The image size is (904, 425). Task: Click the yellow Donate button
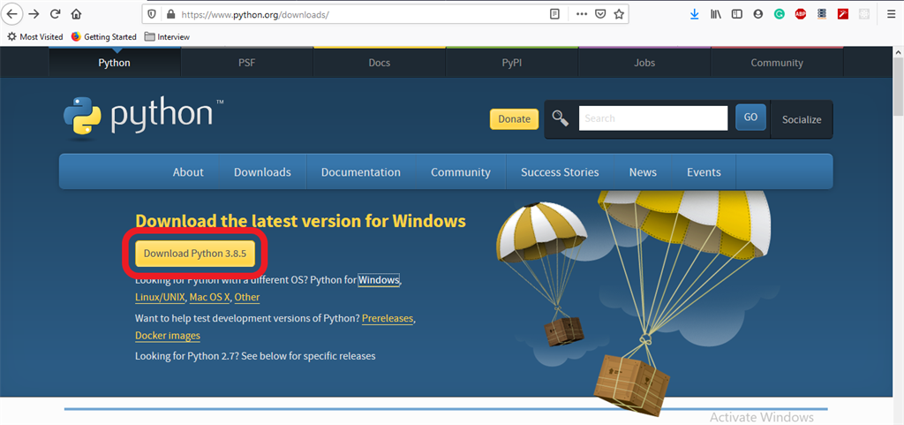tap(515, 118)
